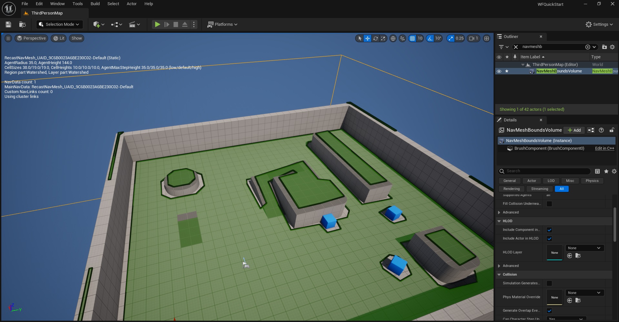This screenshot has height=322, width=619.
Task: Switch the Lit view mode button
Action: point(59,38)
